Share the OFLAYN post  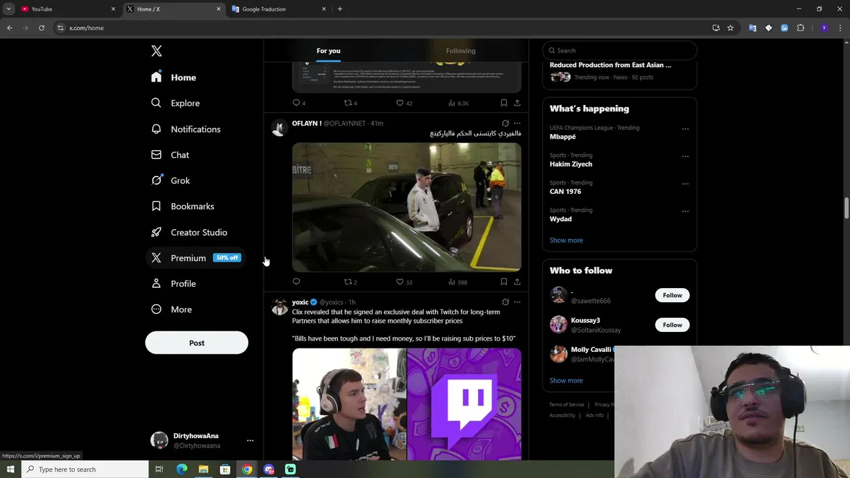[x=517, y=281]
